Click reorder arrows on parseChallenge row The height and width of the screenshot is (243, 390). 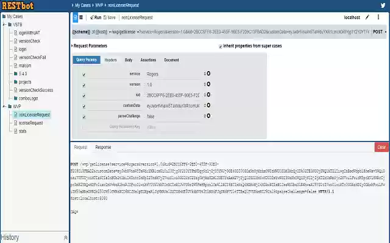click(x=205, y=116)
